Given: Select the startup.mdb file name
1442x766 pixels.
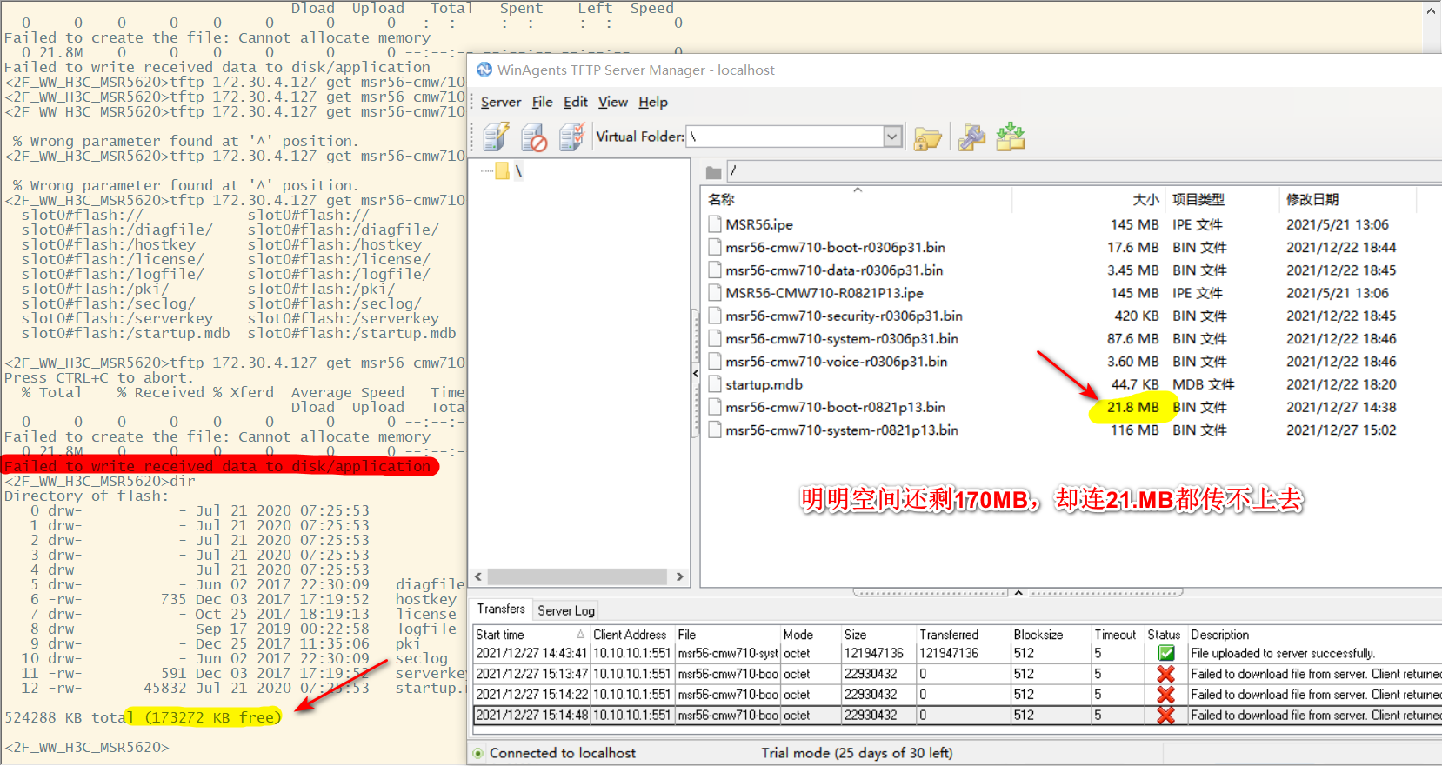Looking at the screenshot, I should [x=764, y=384].
